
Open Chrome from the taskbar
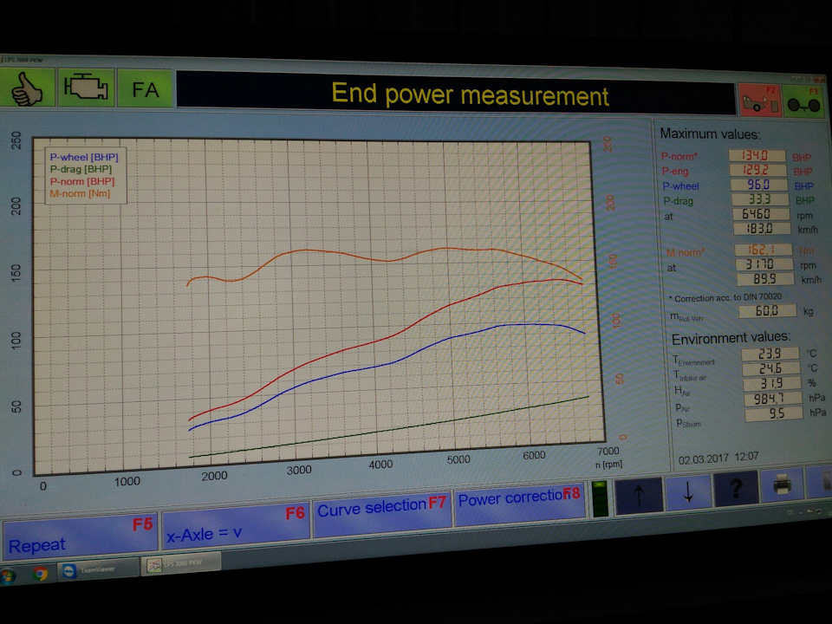click(40, 574)
